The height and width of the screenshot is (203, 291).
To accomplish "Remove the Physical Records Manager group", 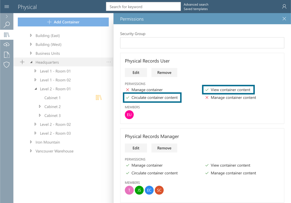I will tap(164, 148).
